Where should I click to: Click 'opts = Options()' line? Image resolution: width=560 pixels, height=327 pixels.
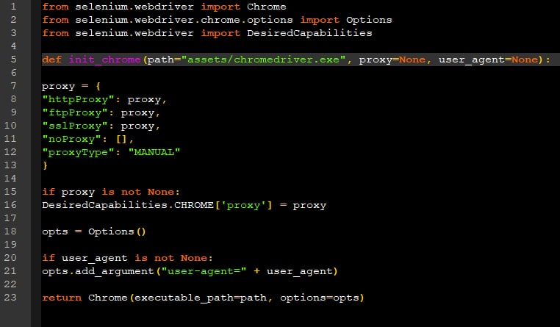94,231
